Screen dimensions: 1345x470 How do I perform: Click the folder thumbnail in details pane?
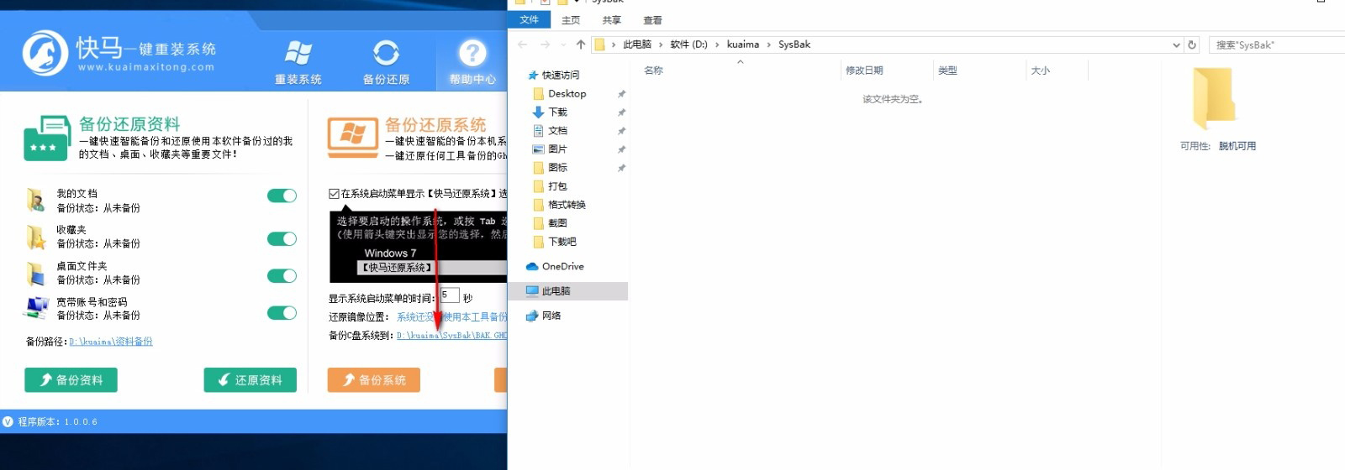tap(1215, 98)
